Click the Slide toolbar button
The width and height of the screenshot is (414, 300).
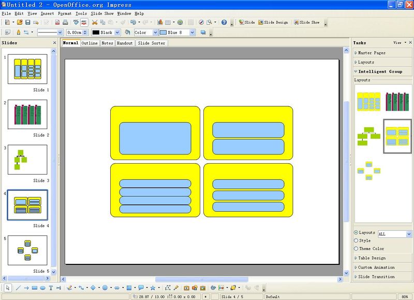pos(247,22)
